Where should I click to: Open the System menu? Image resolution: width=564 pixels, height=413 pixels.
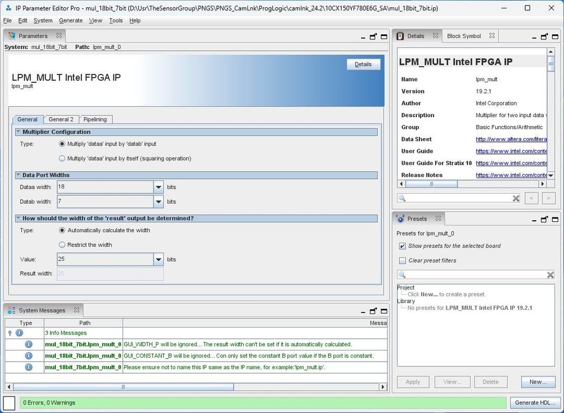[x=43, y=20]
